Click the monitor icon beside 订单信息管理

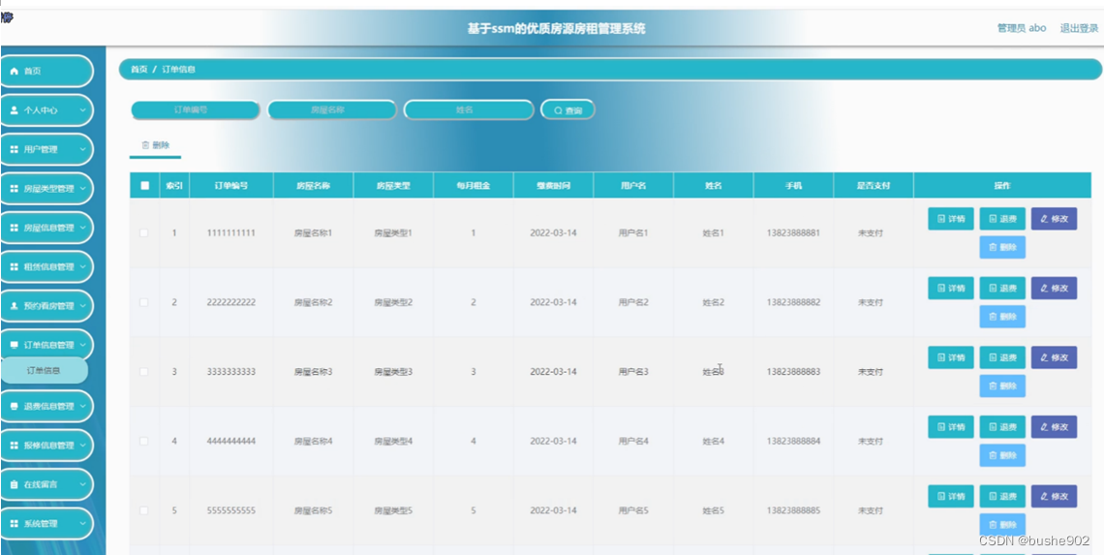tap(15, 345)
